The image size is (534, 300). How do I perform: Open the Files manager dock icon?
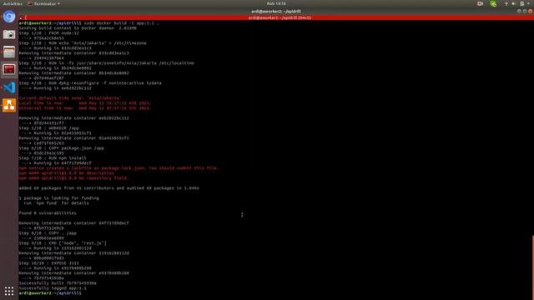tap(9, 52)
